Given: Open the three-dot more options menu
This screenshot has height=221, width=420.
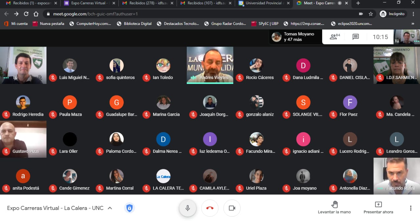Looking at the screenshot, I should coord(410,208).
